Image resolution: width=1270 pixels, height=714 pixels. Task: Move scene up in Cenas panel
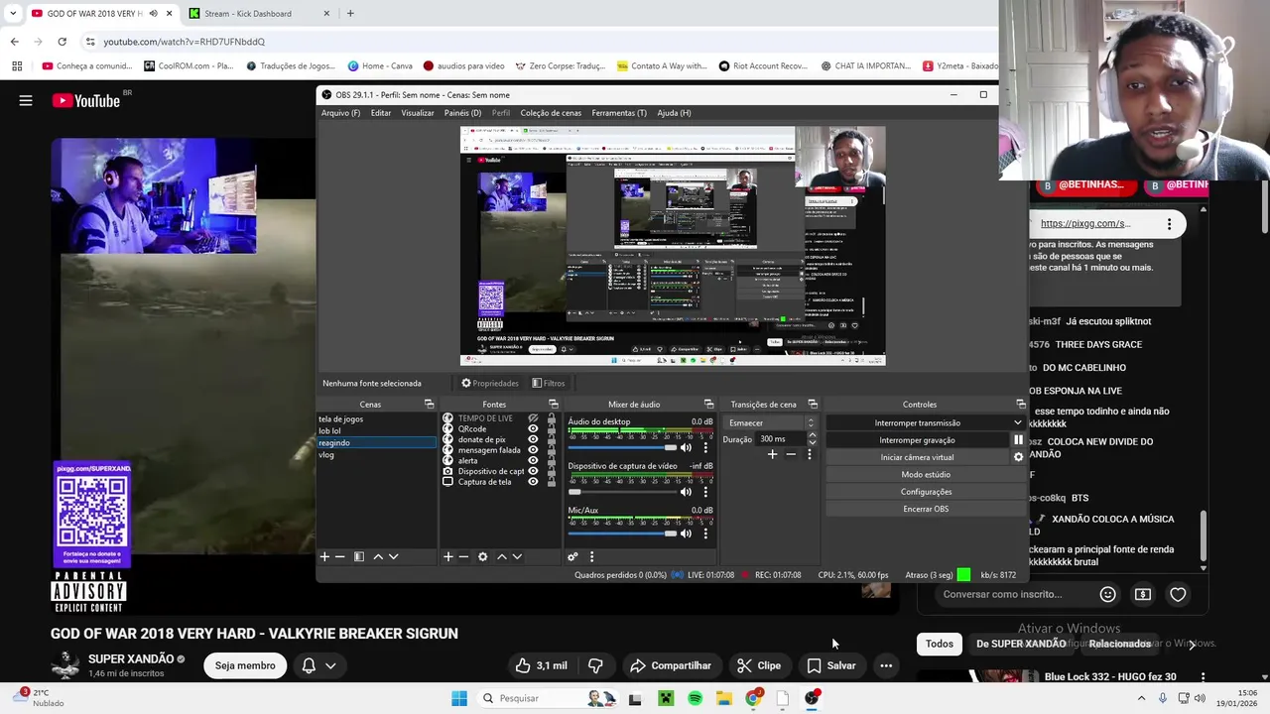(x=378, y=556)
